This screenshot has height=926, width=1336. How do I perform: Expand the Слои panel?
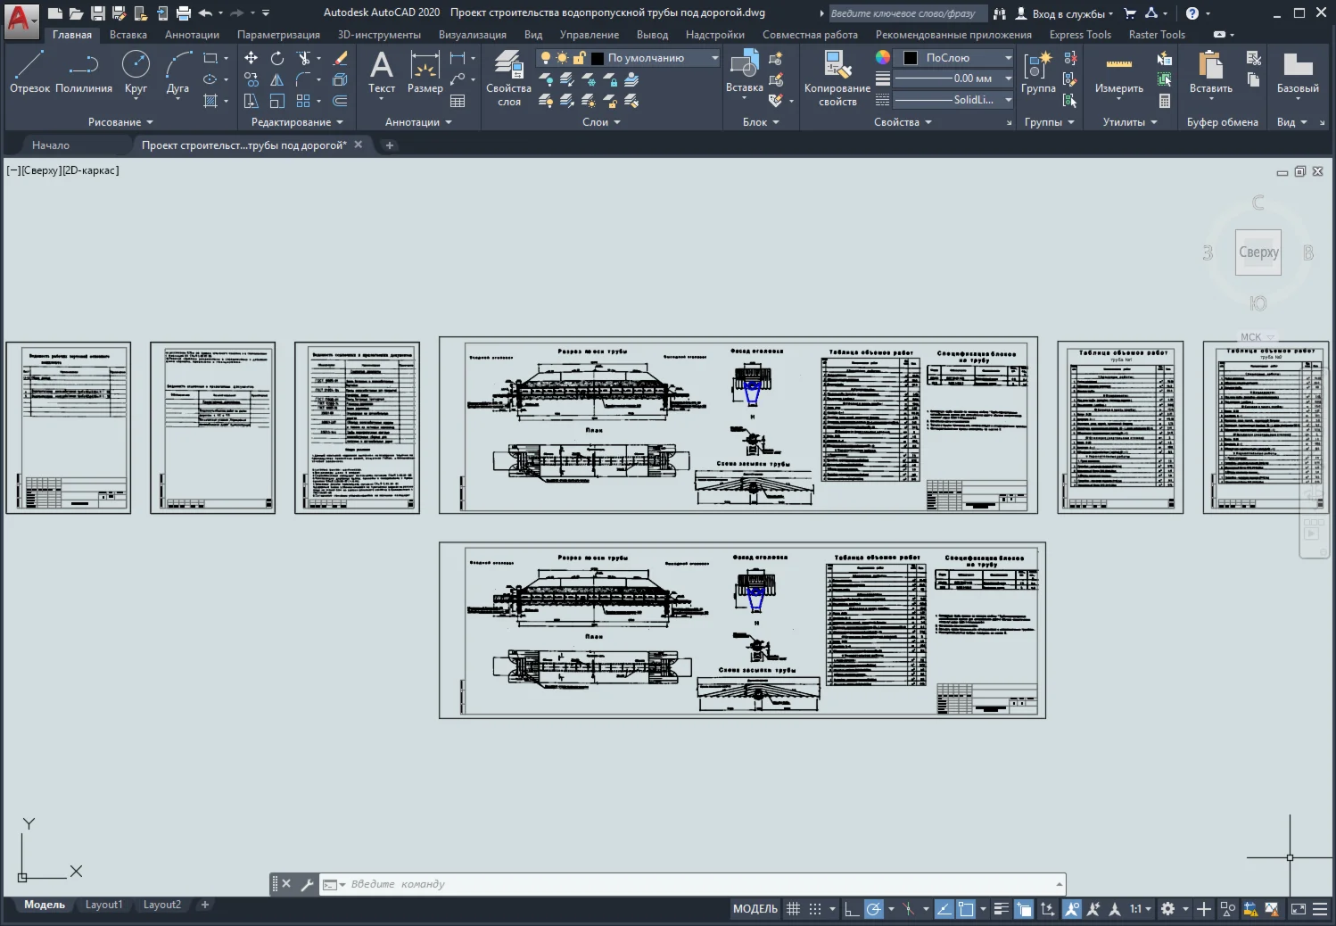coord(601,122)
